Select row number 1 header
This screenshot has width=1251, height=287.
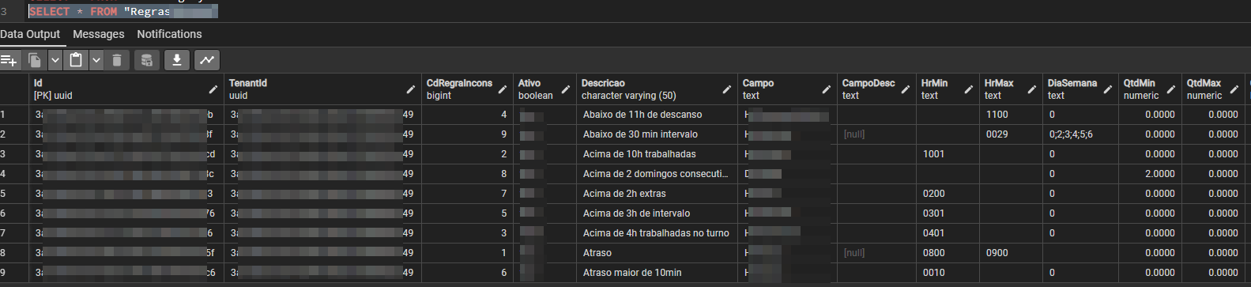tap(14, 115)
